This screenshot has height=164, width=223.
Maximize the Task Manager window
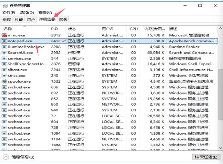coord(200,6)
